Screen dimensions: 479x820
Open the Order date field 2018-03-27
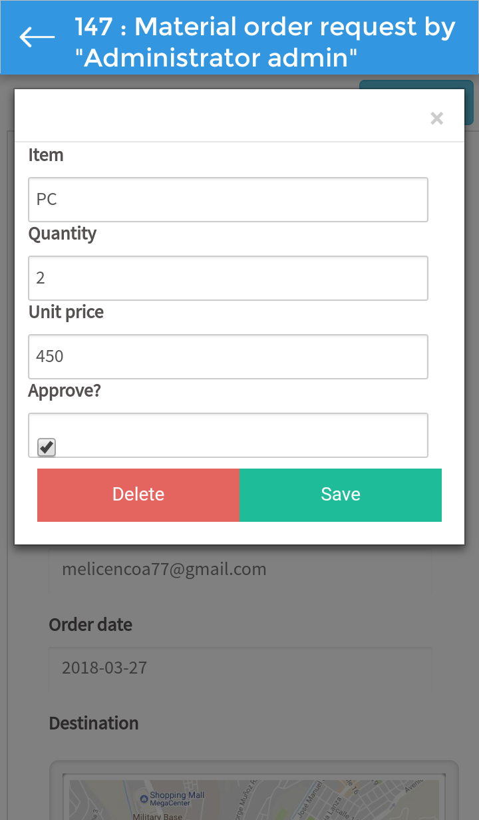coord(239,668)
